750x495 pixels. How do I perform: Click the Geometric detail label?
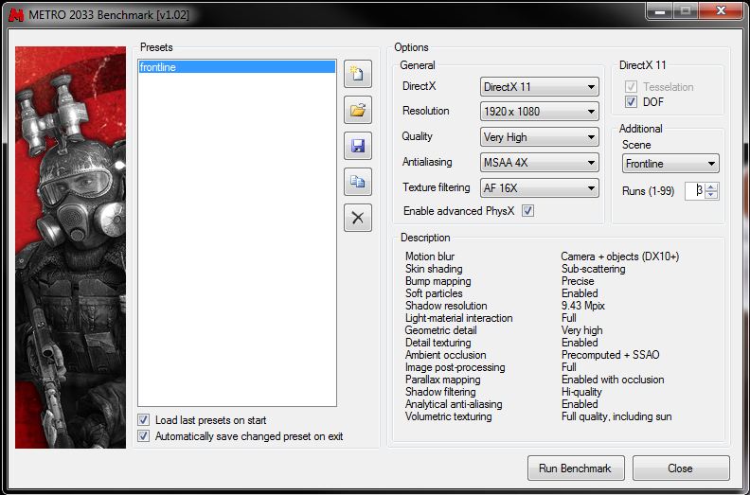440,330
